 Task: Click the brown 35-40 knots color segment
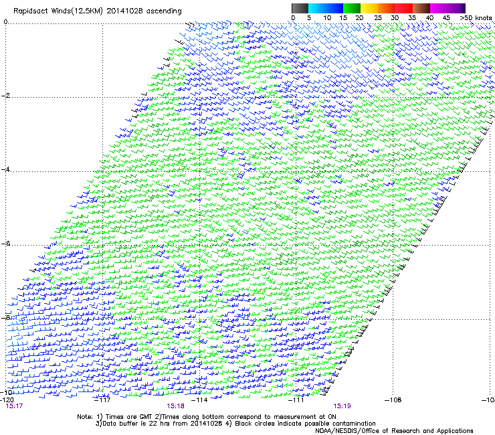421,8
